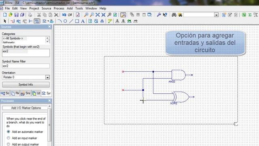Open the File menu

pos(7,9)
